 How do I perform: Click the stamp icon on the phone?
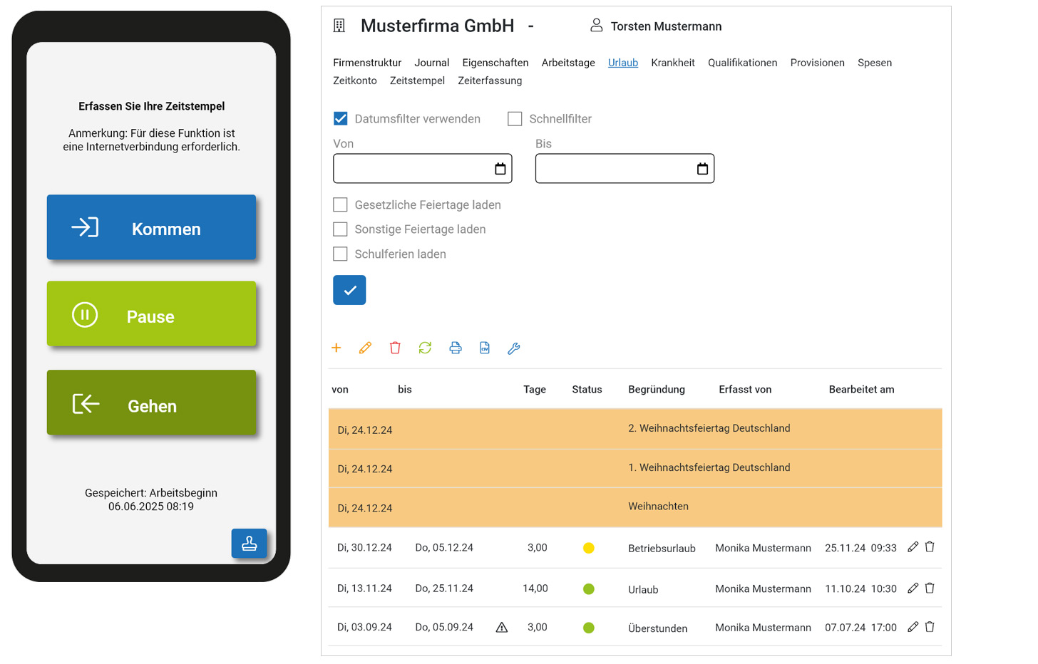point(249,544)
